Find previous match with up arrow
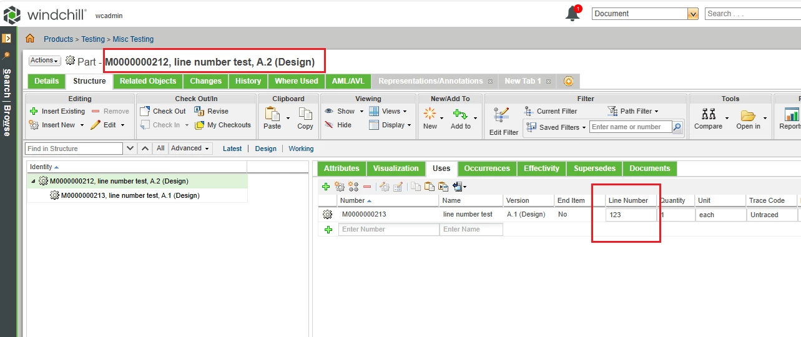This screenshot has width=801, height=337. 145,149
